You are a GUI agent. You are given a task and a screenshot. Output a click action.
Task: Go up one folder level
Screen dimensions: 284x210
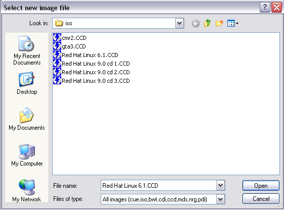[208, 23]
